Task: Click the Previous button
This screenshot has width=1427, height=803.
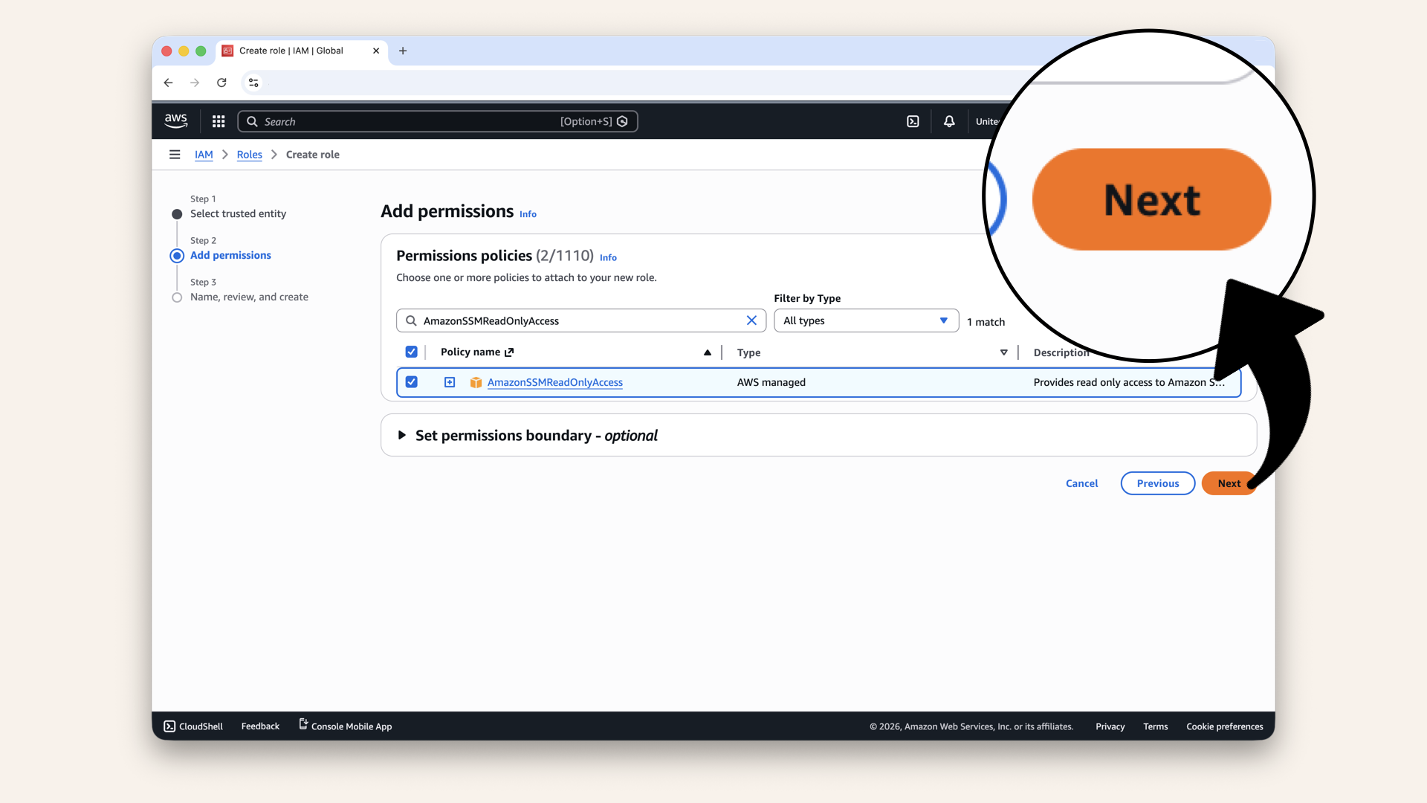Action: click(x=1157, y=483)
